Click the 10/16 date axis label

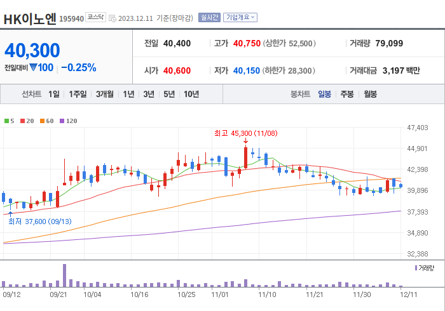pyautogui.click(x=139, y=294)
